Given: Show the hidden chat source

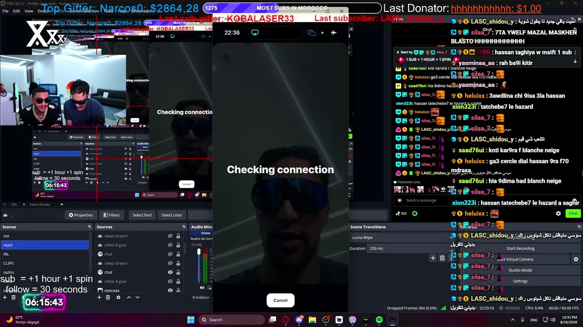Looking at the screenshot, I should [170, 254].
